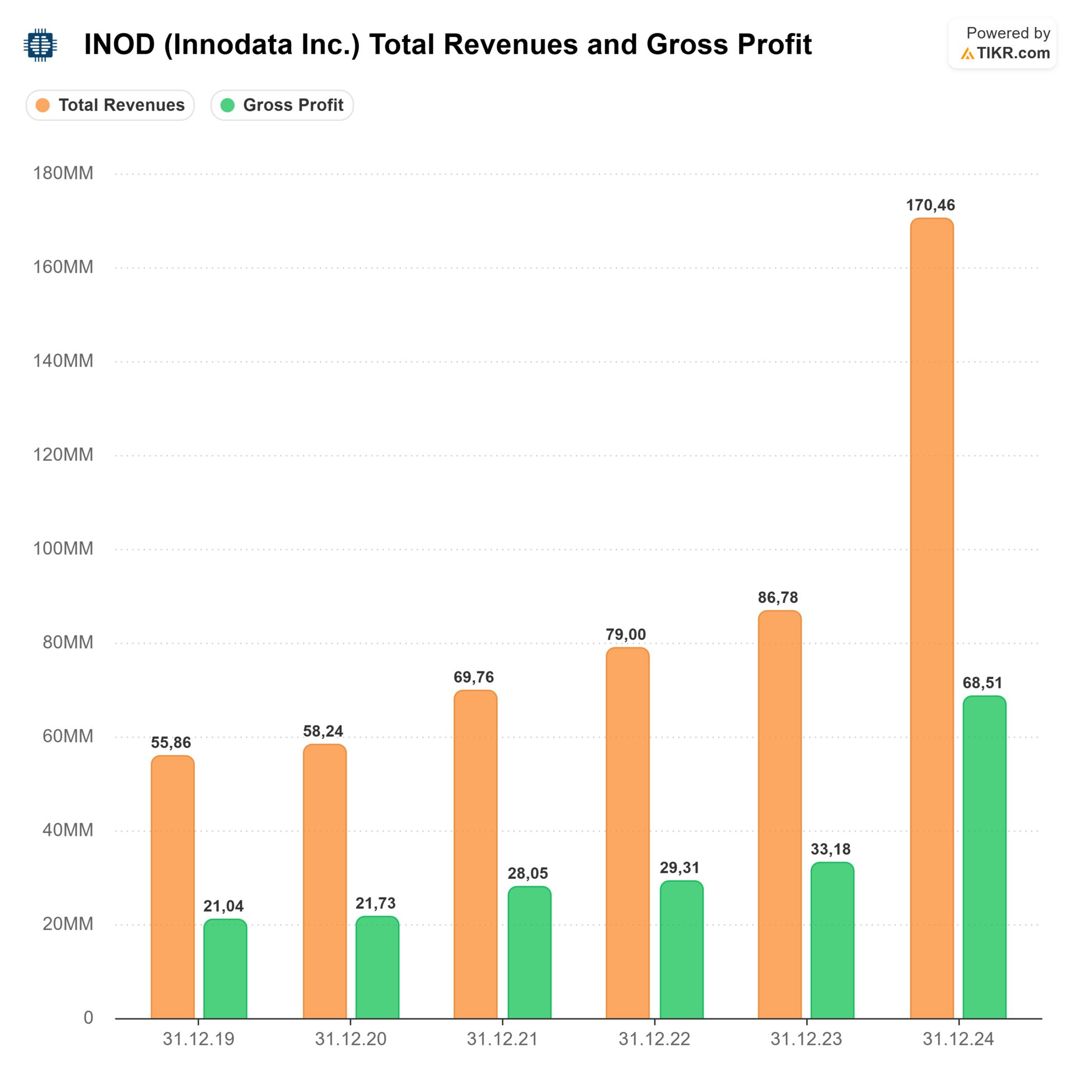
Task: Toggle the Gross Profit legend pill
Action: pos(282,105)
